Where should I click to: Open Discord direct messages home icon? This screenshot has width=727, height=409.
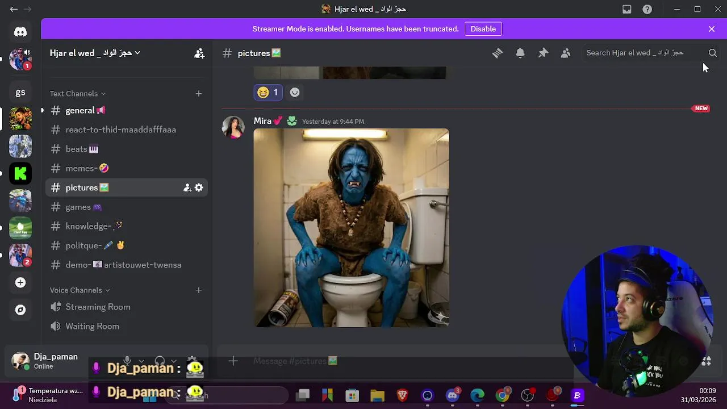point(20,32)
